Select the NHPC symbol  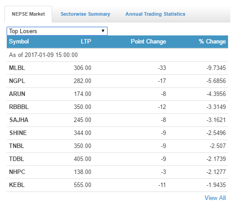pyautogui.click(x=17, y=172)
